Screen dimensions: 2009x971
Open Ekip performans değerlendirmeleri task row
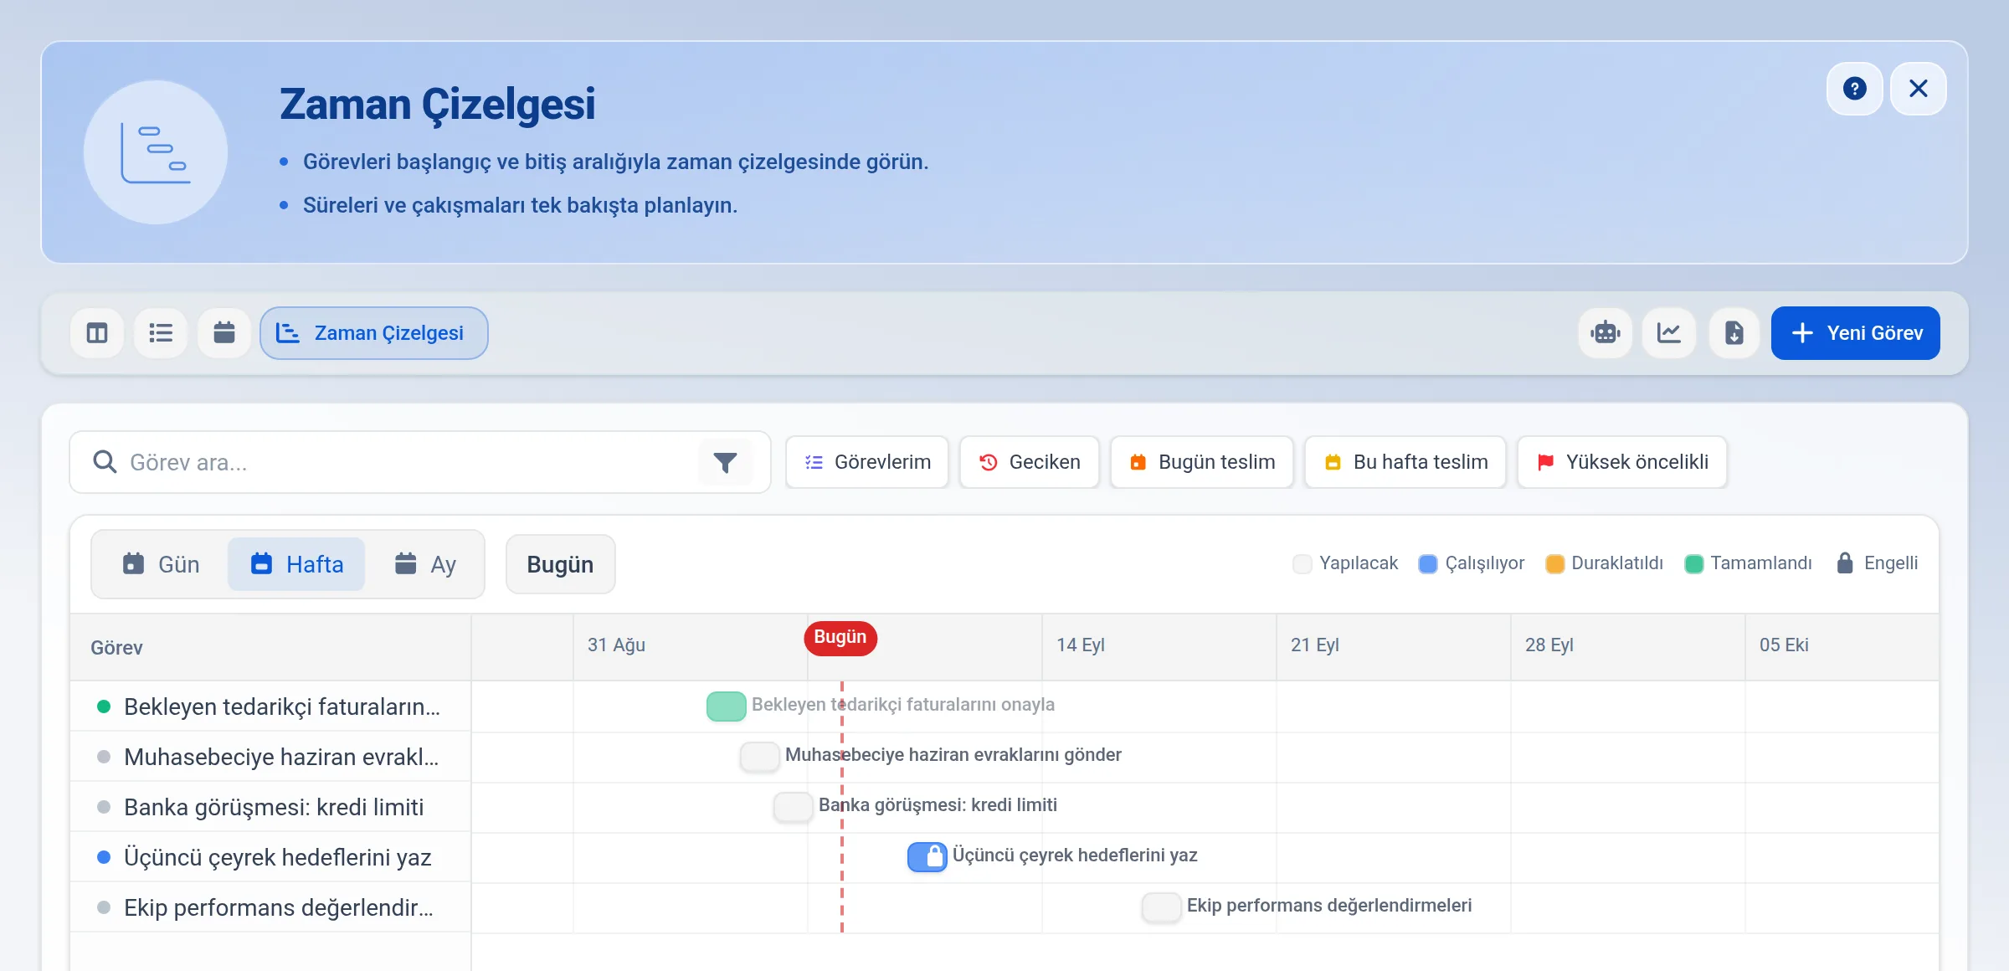click(270, 907)
